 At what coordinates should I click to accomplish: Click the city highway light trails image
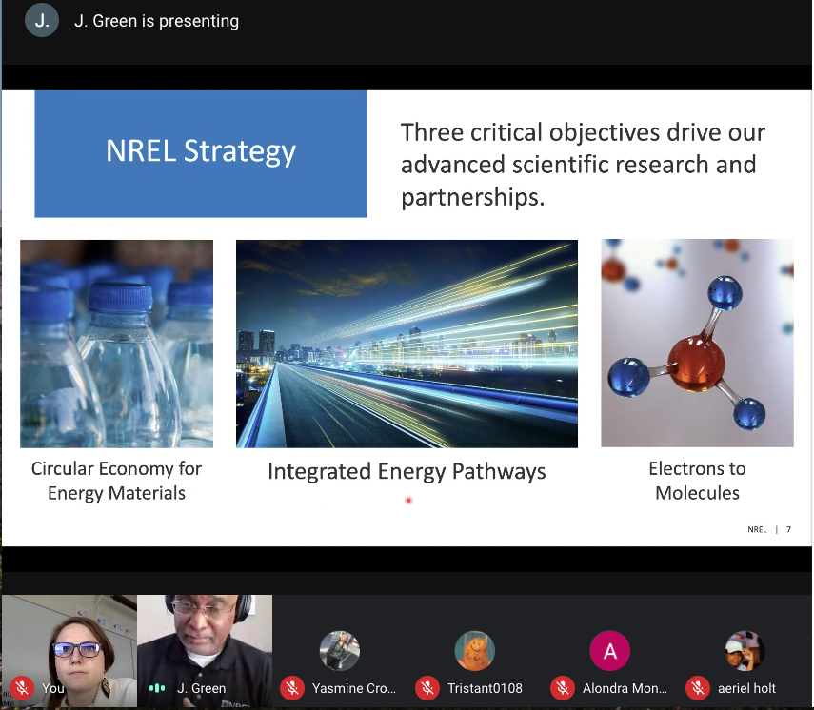[x=407, y=344]
